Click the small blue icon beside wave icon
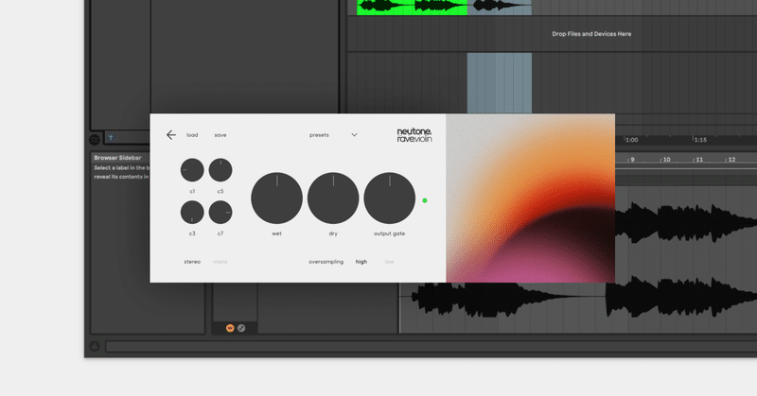Image resolution: width=757 pixels, height=396 pixels. [111, 137]
